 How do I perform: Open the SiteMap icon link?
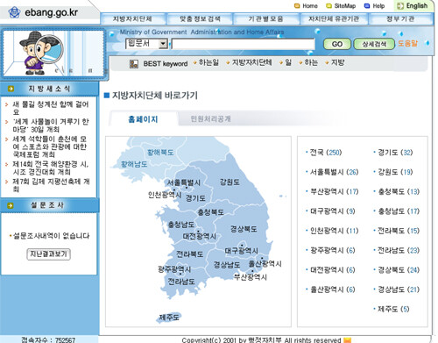(x=328, y=6)
